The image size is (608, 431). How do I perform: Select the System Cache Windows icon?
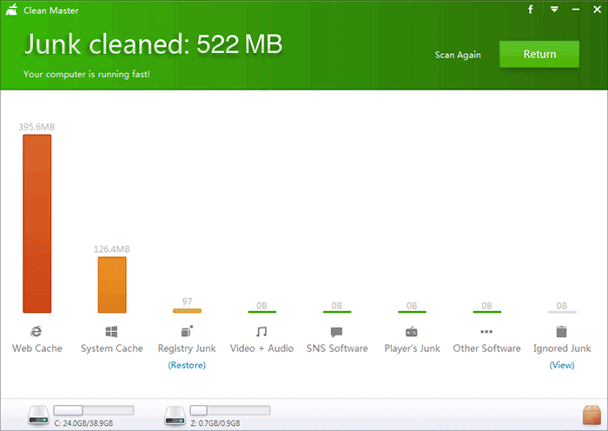[111, 331]
